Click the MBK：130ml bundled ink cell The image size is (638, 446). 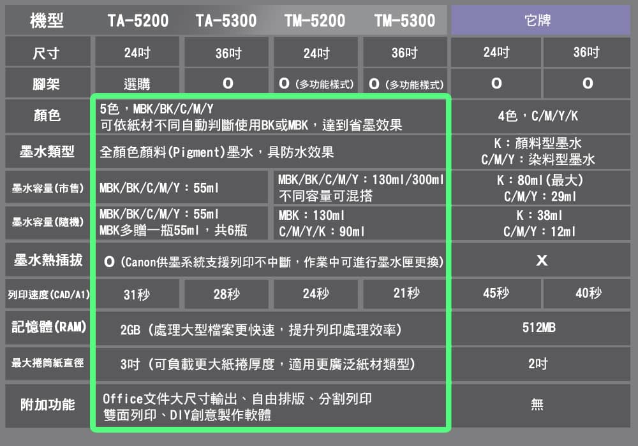[360, 223]
